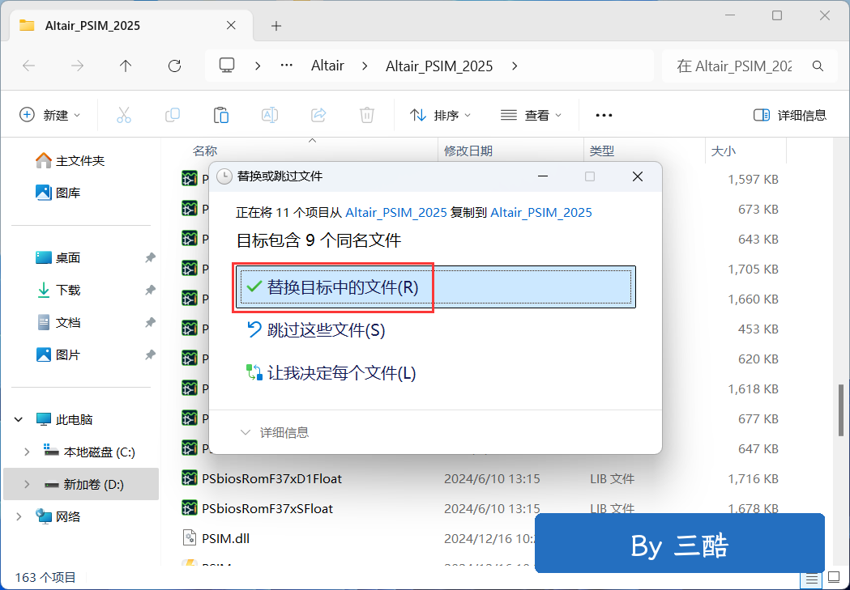
Task: Click the Rename icon in toolbar
Action: (x=270, y=115)
